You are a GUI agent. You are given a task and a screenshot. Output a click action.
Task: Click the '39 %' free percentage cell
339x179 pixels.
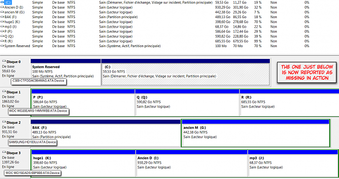coord(258,36)
